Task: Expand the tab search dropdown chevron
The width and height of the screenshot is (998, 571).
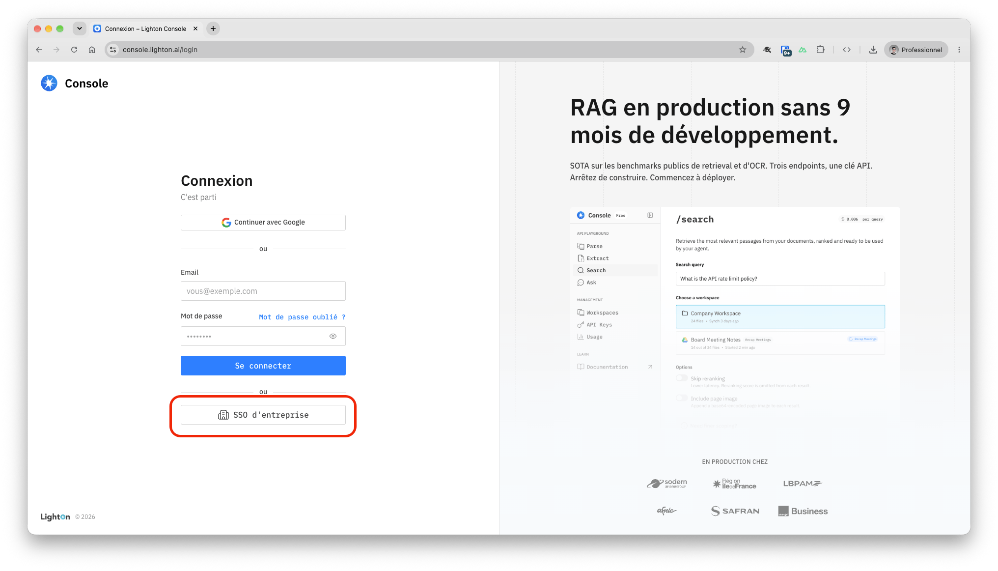Action: click(80, 29)
